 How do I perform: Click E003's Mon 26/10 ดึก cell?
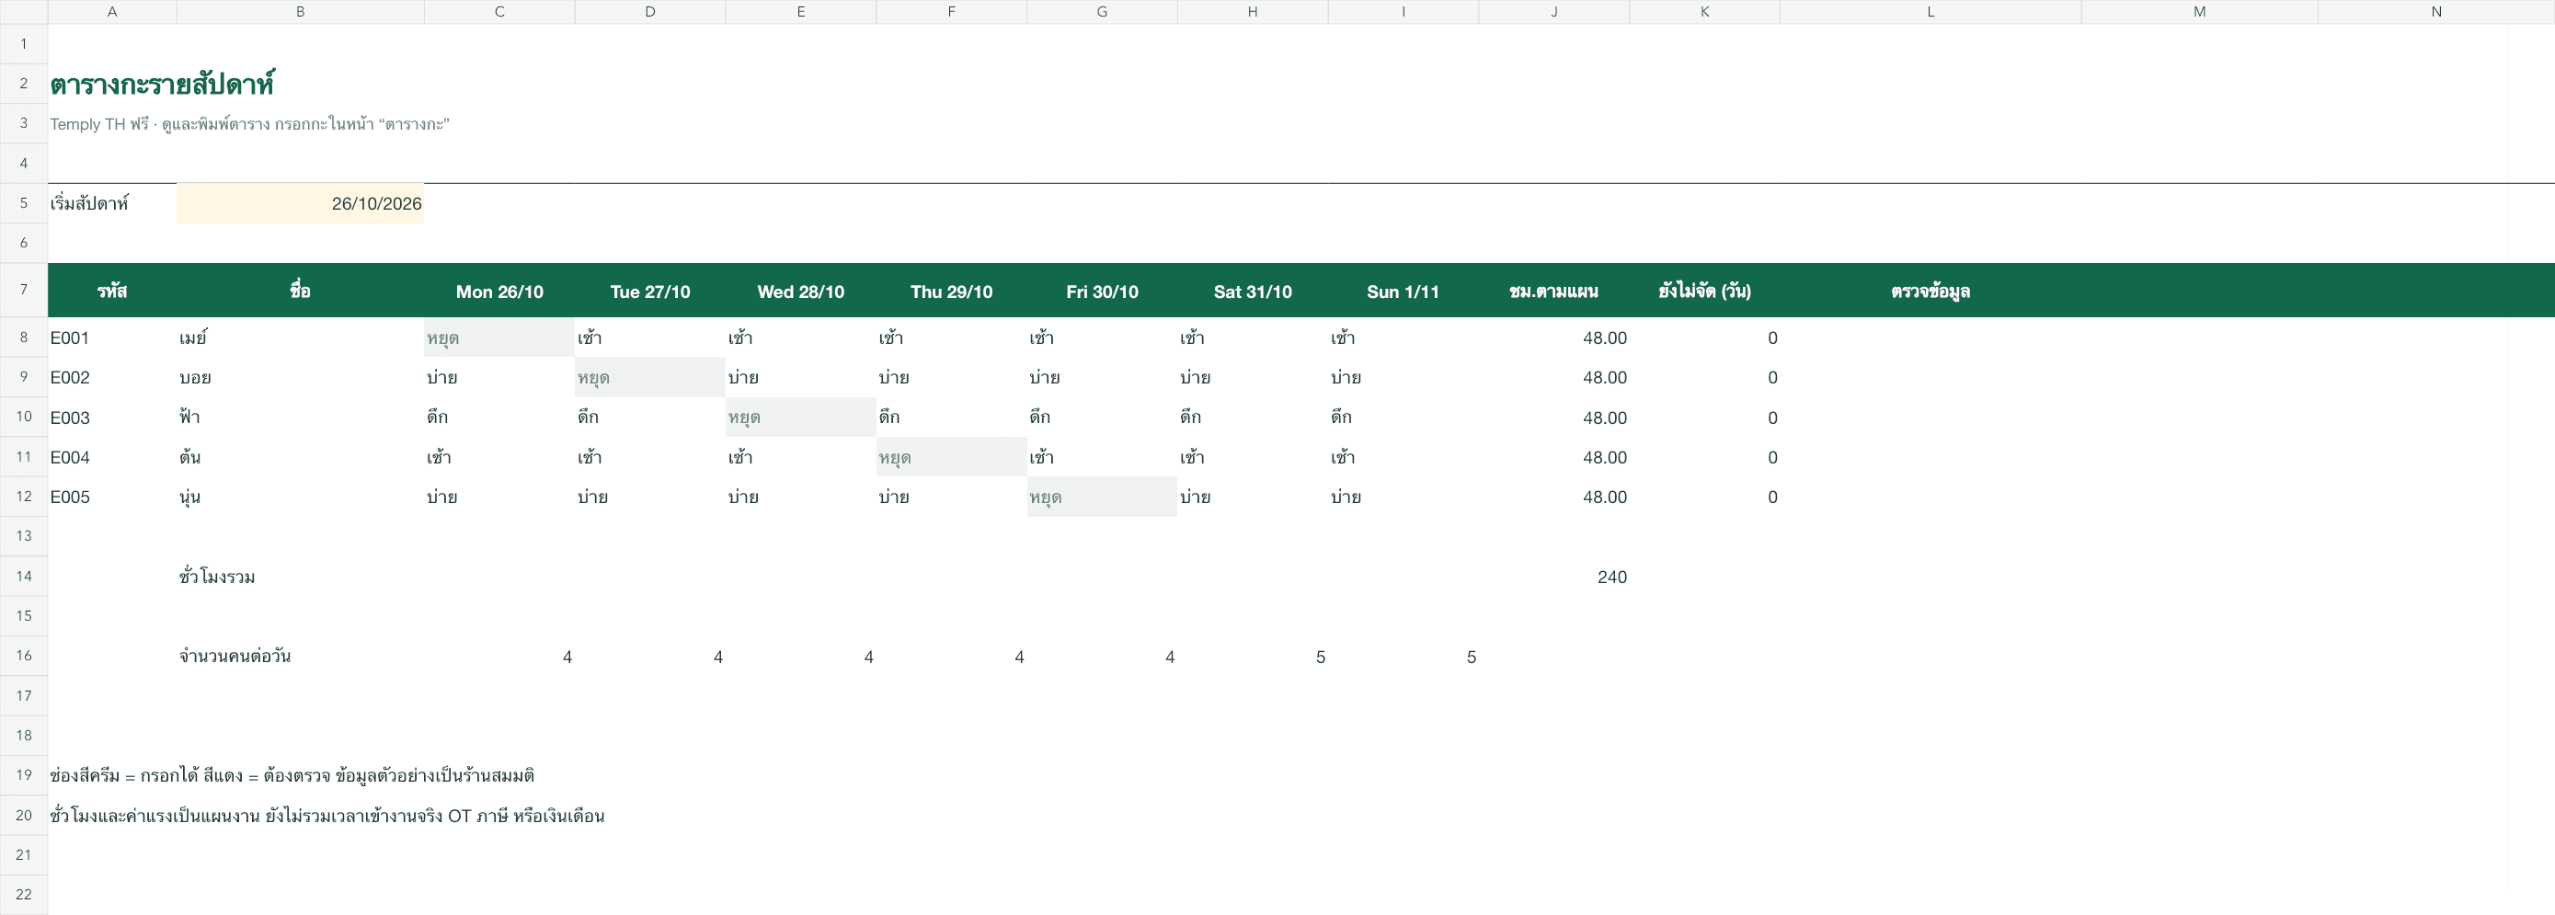point(498,417)
